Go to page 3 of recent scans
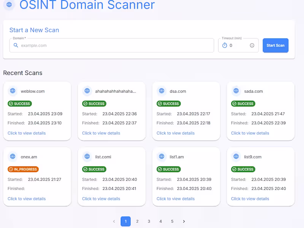Image resolution: width=304 pixels, height=228 pixels. tap(149, 221)
